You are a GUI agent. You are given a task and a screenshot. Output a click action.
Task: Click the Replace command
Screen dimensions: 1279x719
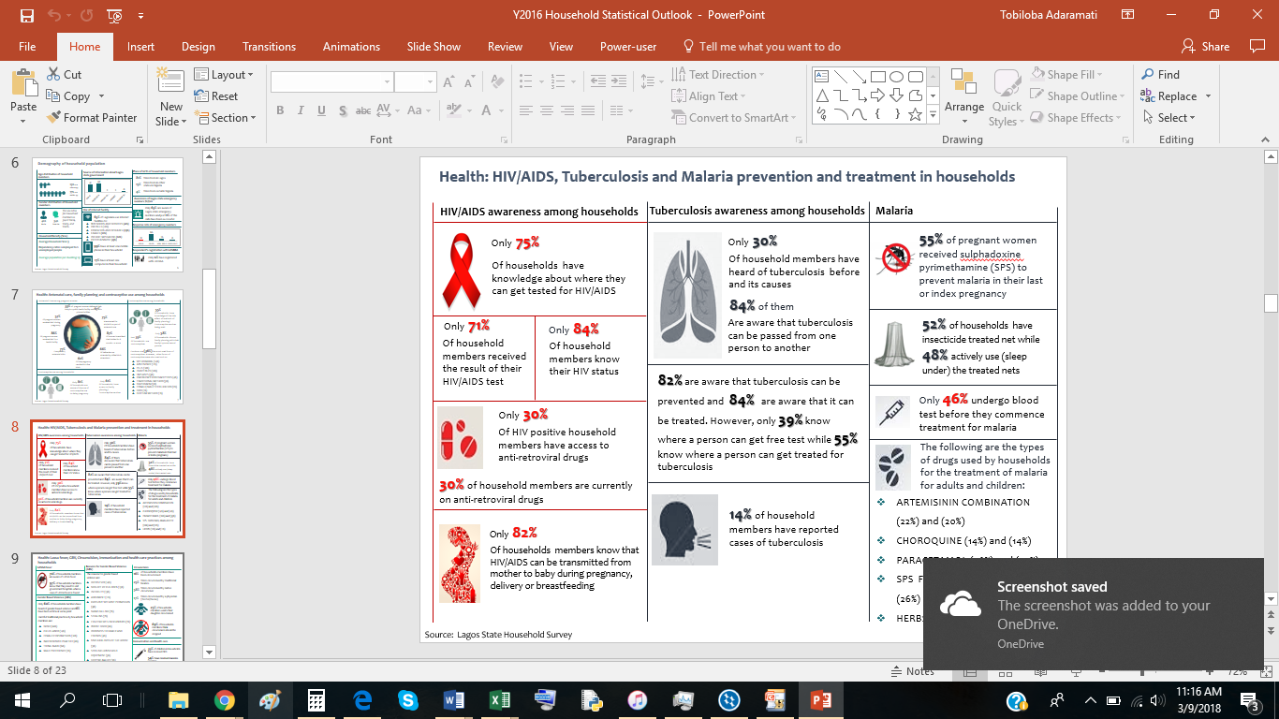pyautogui.click(x=1169, y=96)
